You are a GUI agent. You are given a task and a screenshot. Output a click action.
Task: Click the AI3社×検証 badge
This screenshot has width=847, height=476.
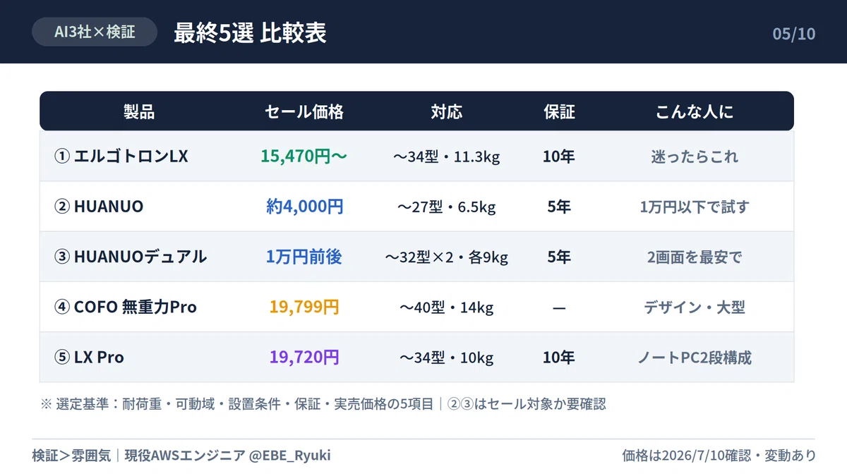pos(95,32)
